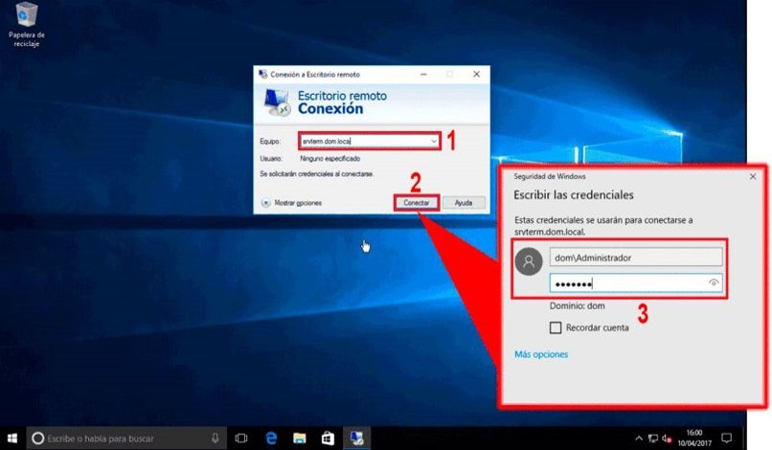
Task: Click the user avatar in credentials dialog
Action: point(529,261)
